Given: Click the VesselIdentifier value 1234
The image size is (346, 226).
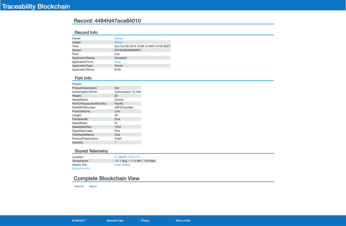Looking at the screenshot, I should tap(118, 127).
